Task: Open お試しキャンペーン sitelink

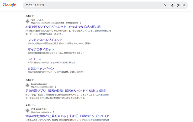Action: (x=41, y=69)
